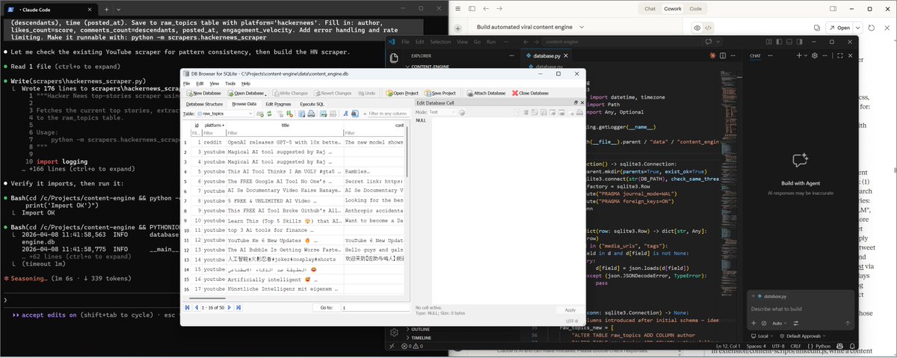The image size is (897, 358).
Task: Sort by the platform column header
Action: 215,125
